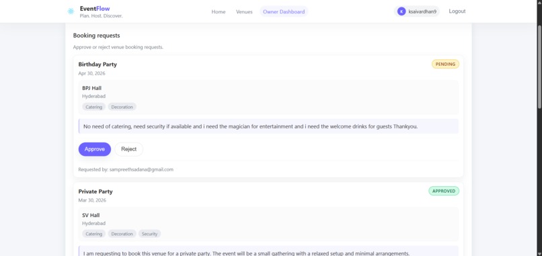Screen dimensions: 542x256
Task: Click the EventFlow brand name
Action: 95,9
